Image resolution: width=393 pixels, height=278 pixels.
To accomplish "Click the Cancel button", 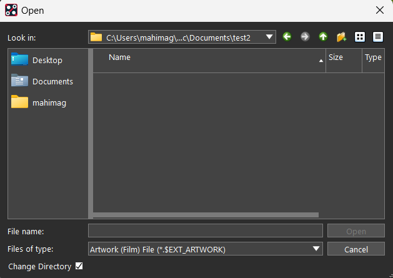I will click(x=356, y=249).
